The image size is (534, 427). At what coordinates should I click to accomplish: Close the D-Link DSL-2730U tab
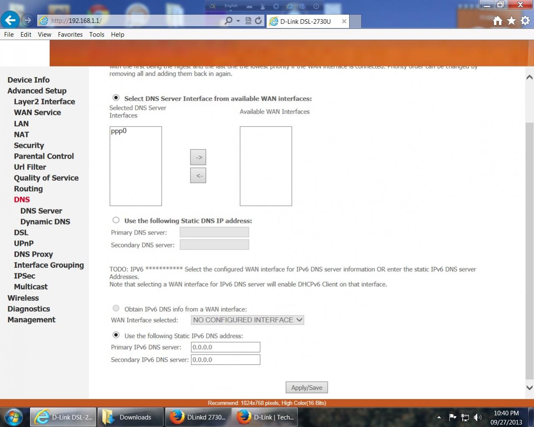coord(344,21)
